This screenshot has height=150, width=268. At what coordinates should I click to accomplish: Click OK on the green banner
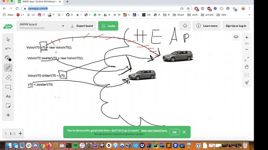tap(175, 132)
